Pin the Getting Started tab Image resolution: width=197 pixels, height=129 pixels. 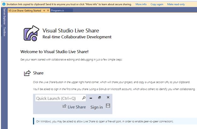click(x=44, y=10)
